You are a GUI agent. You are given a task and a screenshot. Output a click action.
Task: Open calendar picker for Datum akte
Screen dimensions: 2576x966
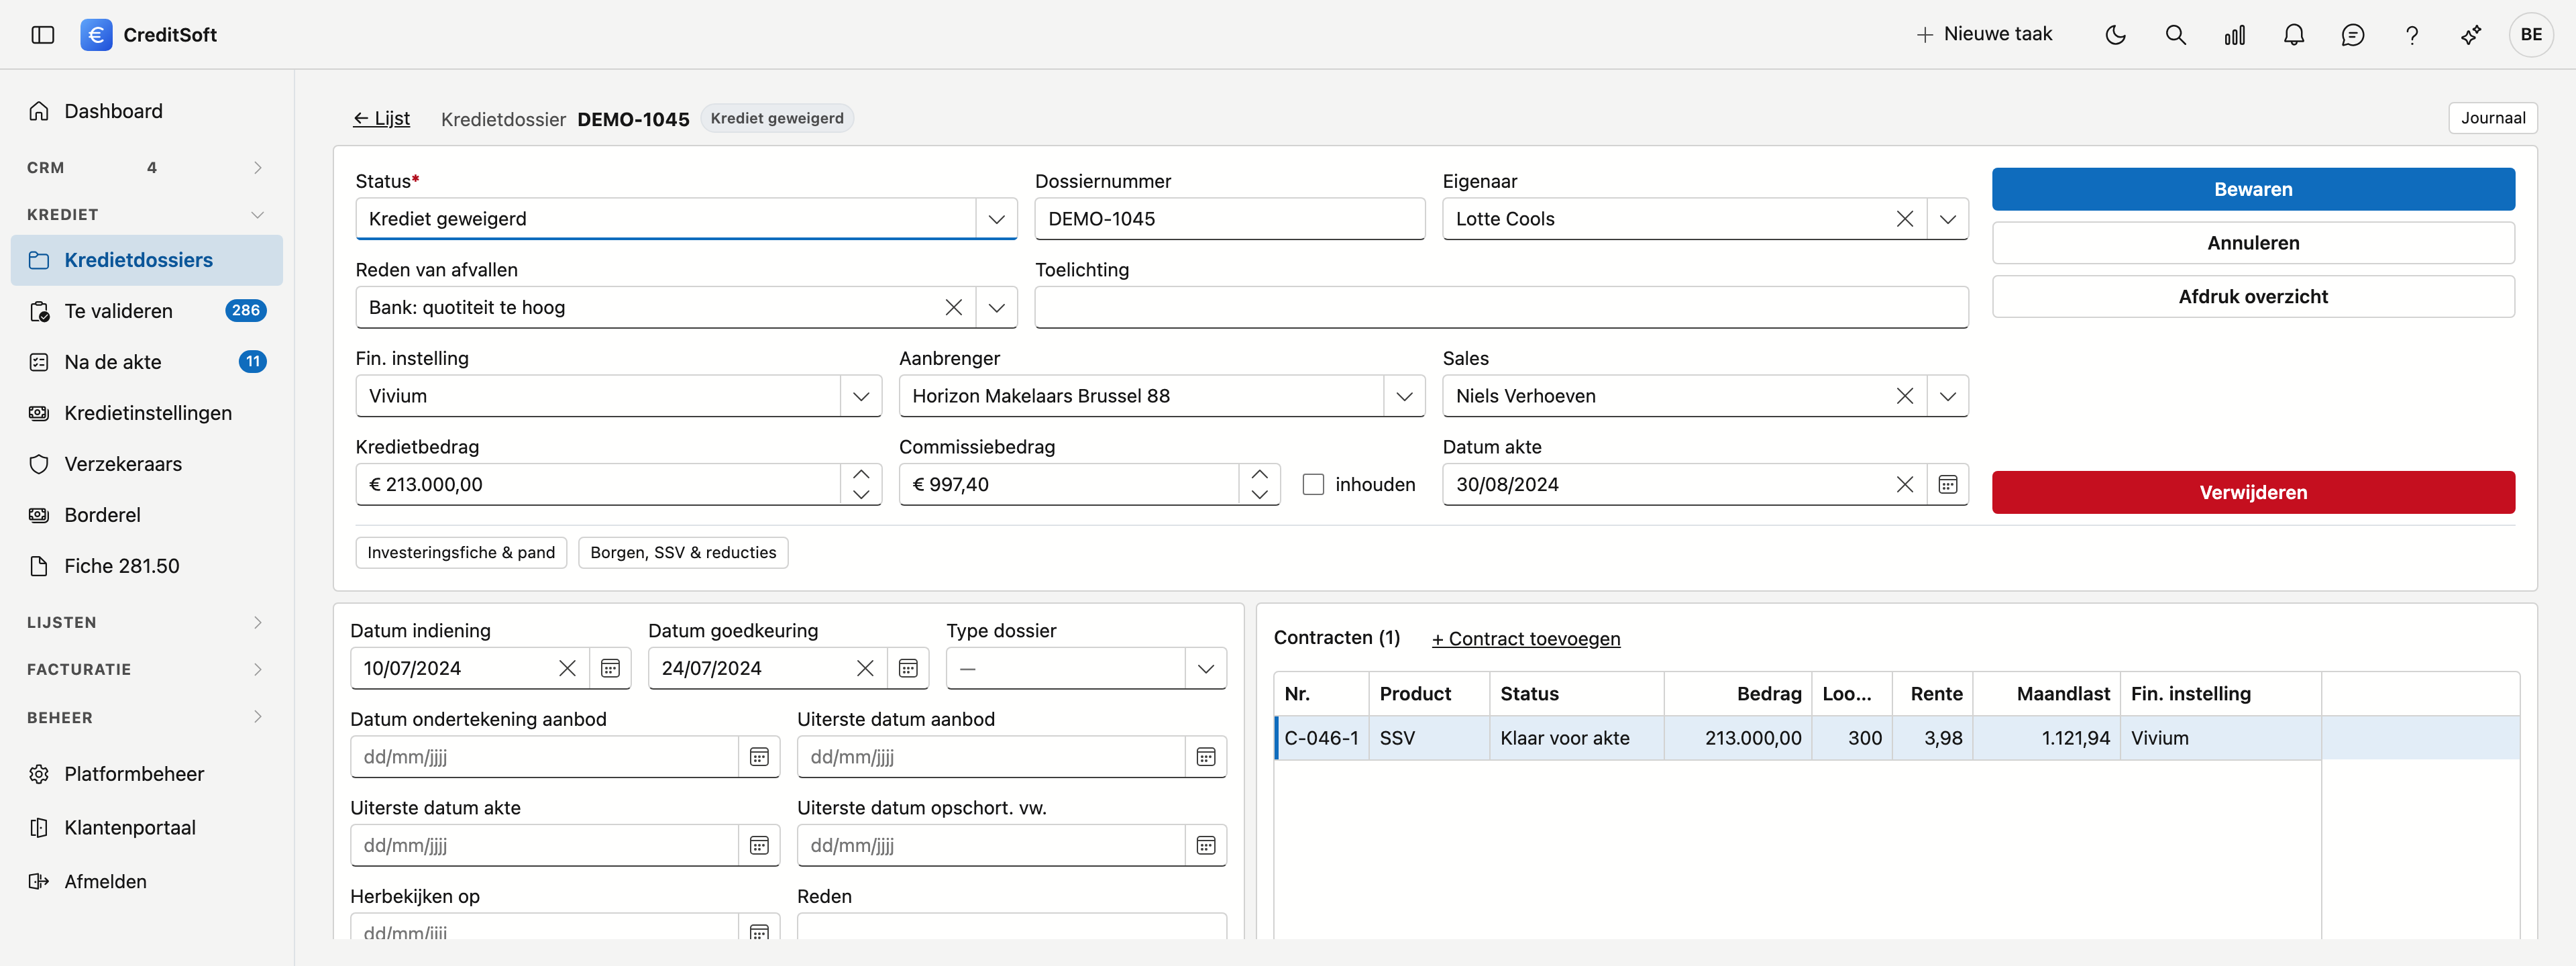(1947, 485)
